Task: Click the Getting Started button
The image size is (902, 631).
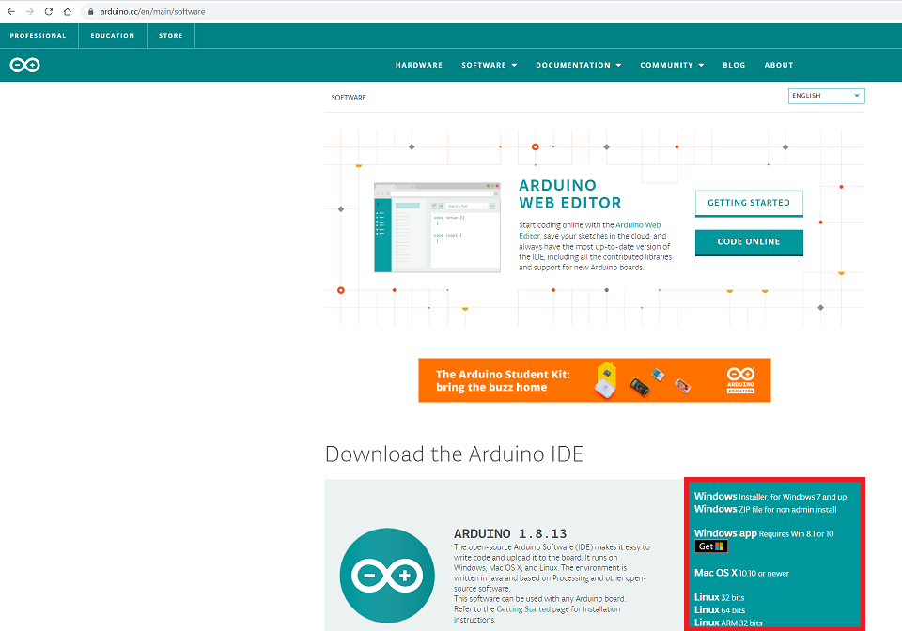Action: [x=749, y=203]
